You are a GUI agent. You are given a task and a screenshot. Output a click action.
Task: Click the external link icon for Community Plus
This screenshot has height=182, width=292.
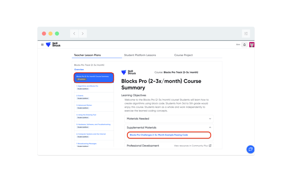(210, 146)
